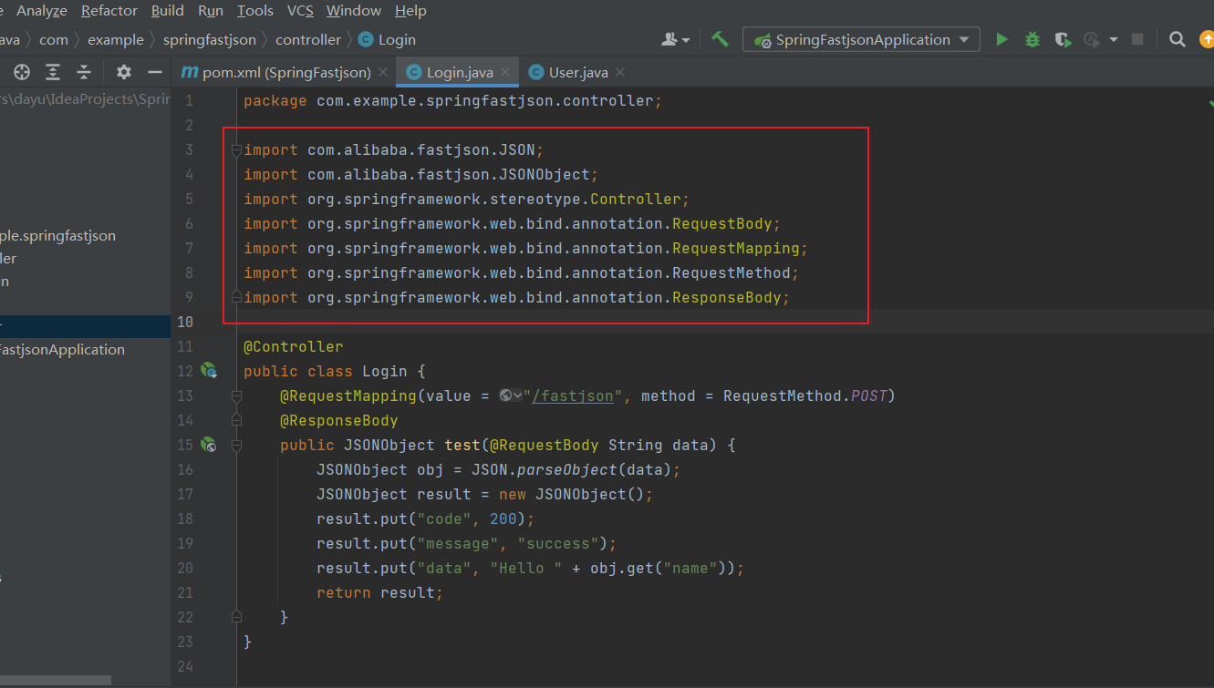Click line number 18 in gutter

click(185, 519)
